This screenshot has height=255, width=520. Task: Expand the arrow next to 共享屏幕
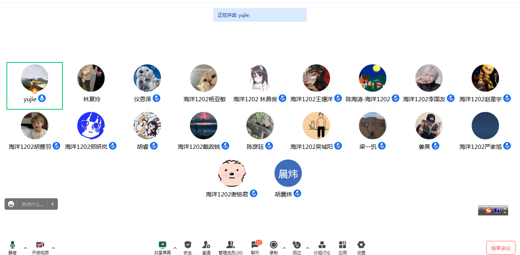tap(175, 248)
